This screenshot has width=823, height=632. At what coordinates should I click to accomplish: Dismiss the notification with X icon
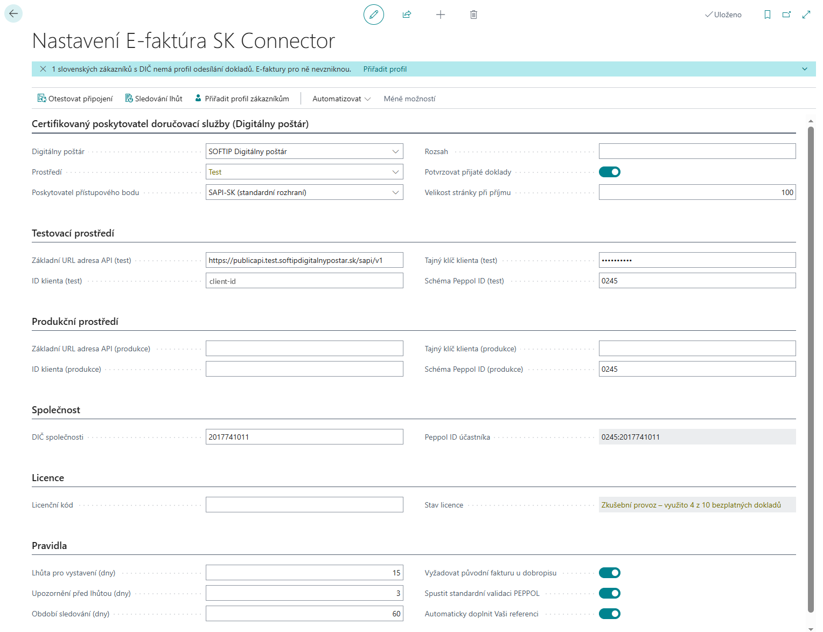click(43, 69)
